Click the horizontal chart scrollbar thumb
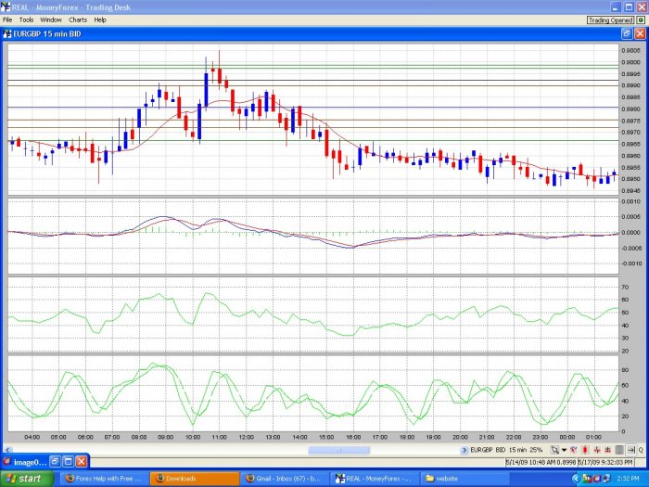This screenshot has height=487, width=649. (338, 450)
